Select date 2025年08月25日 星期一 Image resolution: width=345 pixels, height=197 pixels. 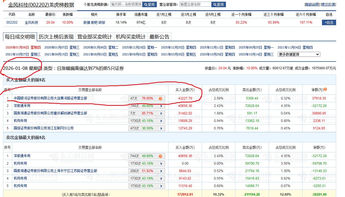(x=256, y=47)
